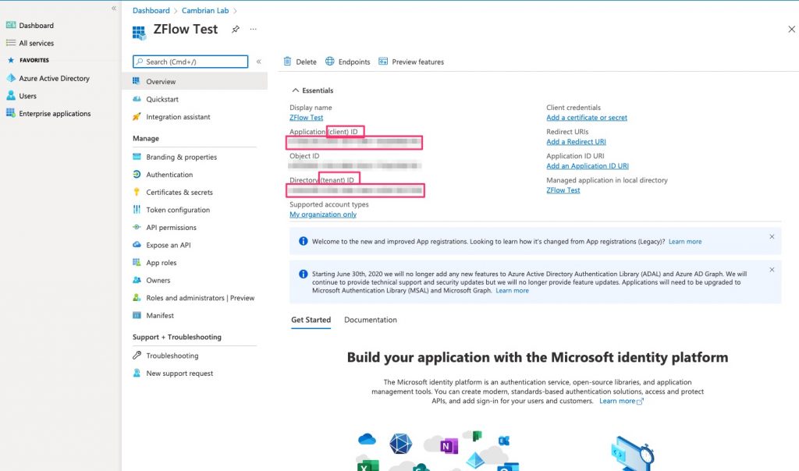Image resolution: width=799 pixels, height=471 pixels.
Task: Click the API permissions icon
Action: point(137,227)
